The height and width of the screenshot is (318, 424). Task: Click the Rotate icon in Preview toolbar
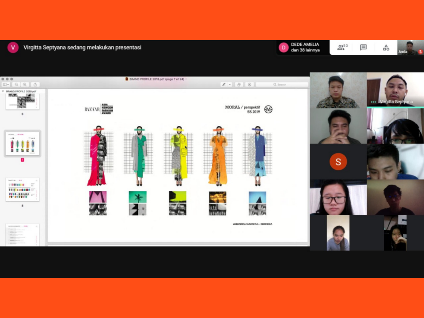click(239, 85)
